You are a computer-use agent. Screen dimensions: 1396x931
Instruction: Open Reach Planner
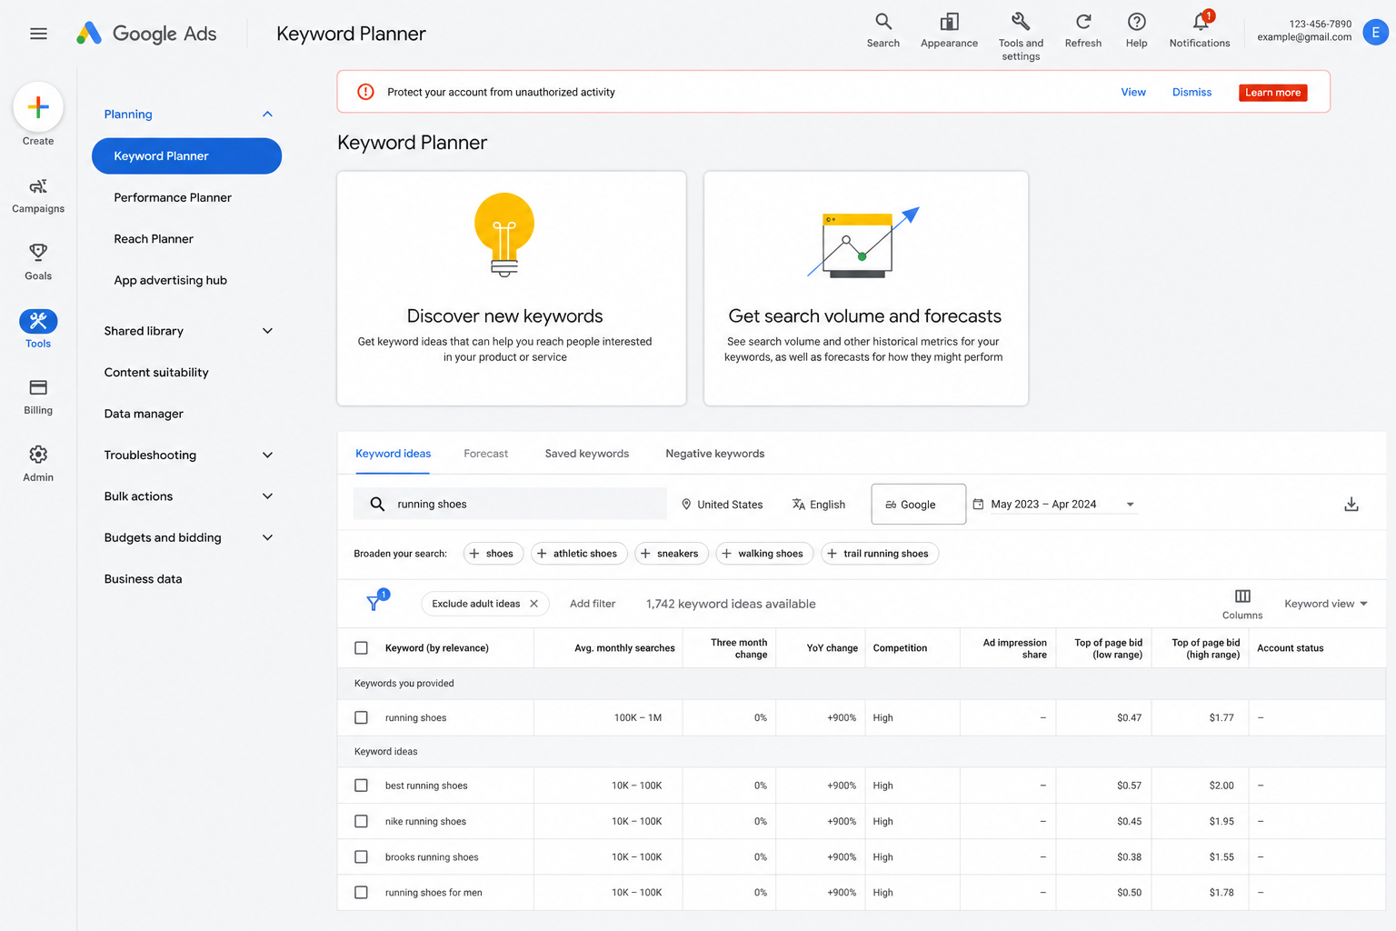pos(154,239)
